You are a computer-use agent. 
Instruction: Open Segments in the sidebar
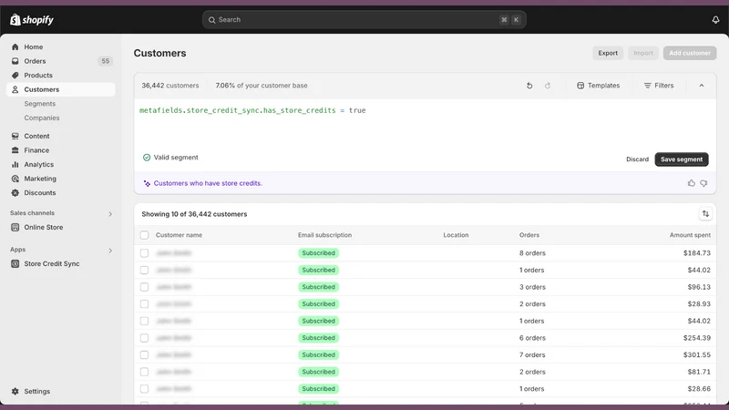point(39,104)
